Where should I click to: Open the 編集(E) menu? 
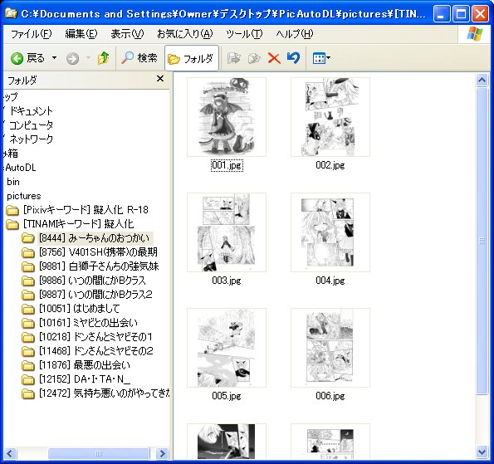tap(81, 34)
